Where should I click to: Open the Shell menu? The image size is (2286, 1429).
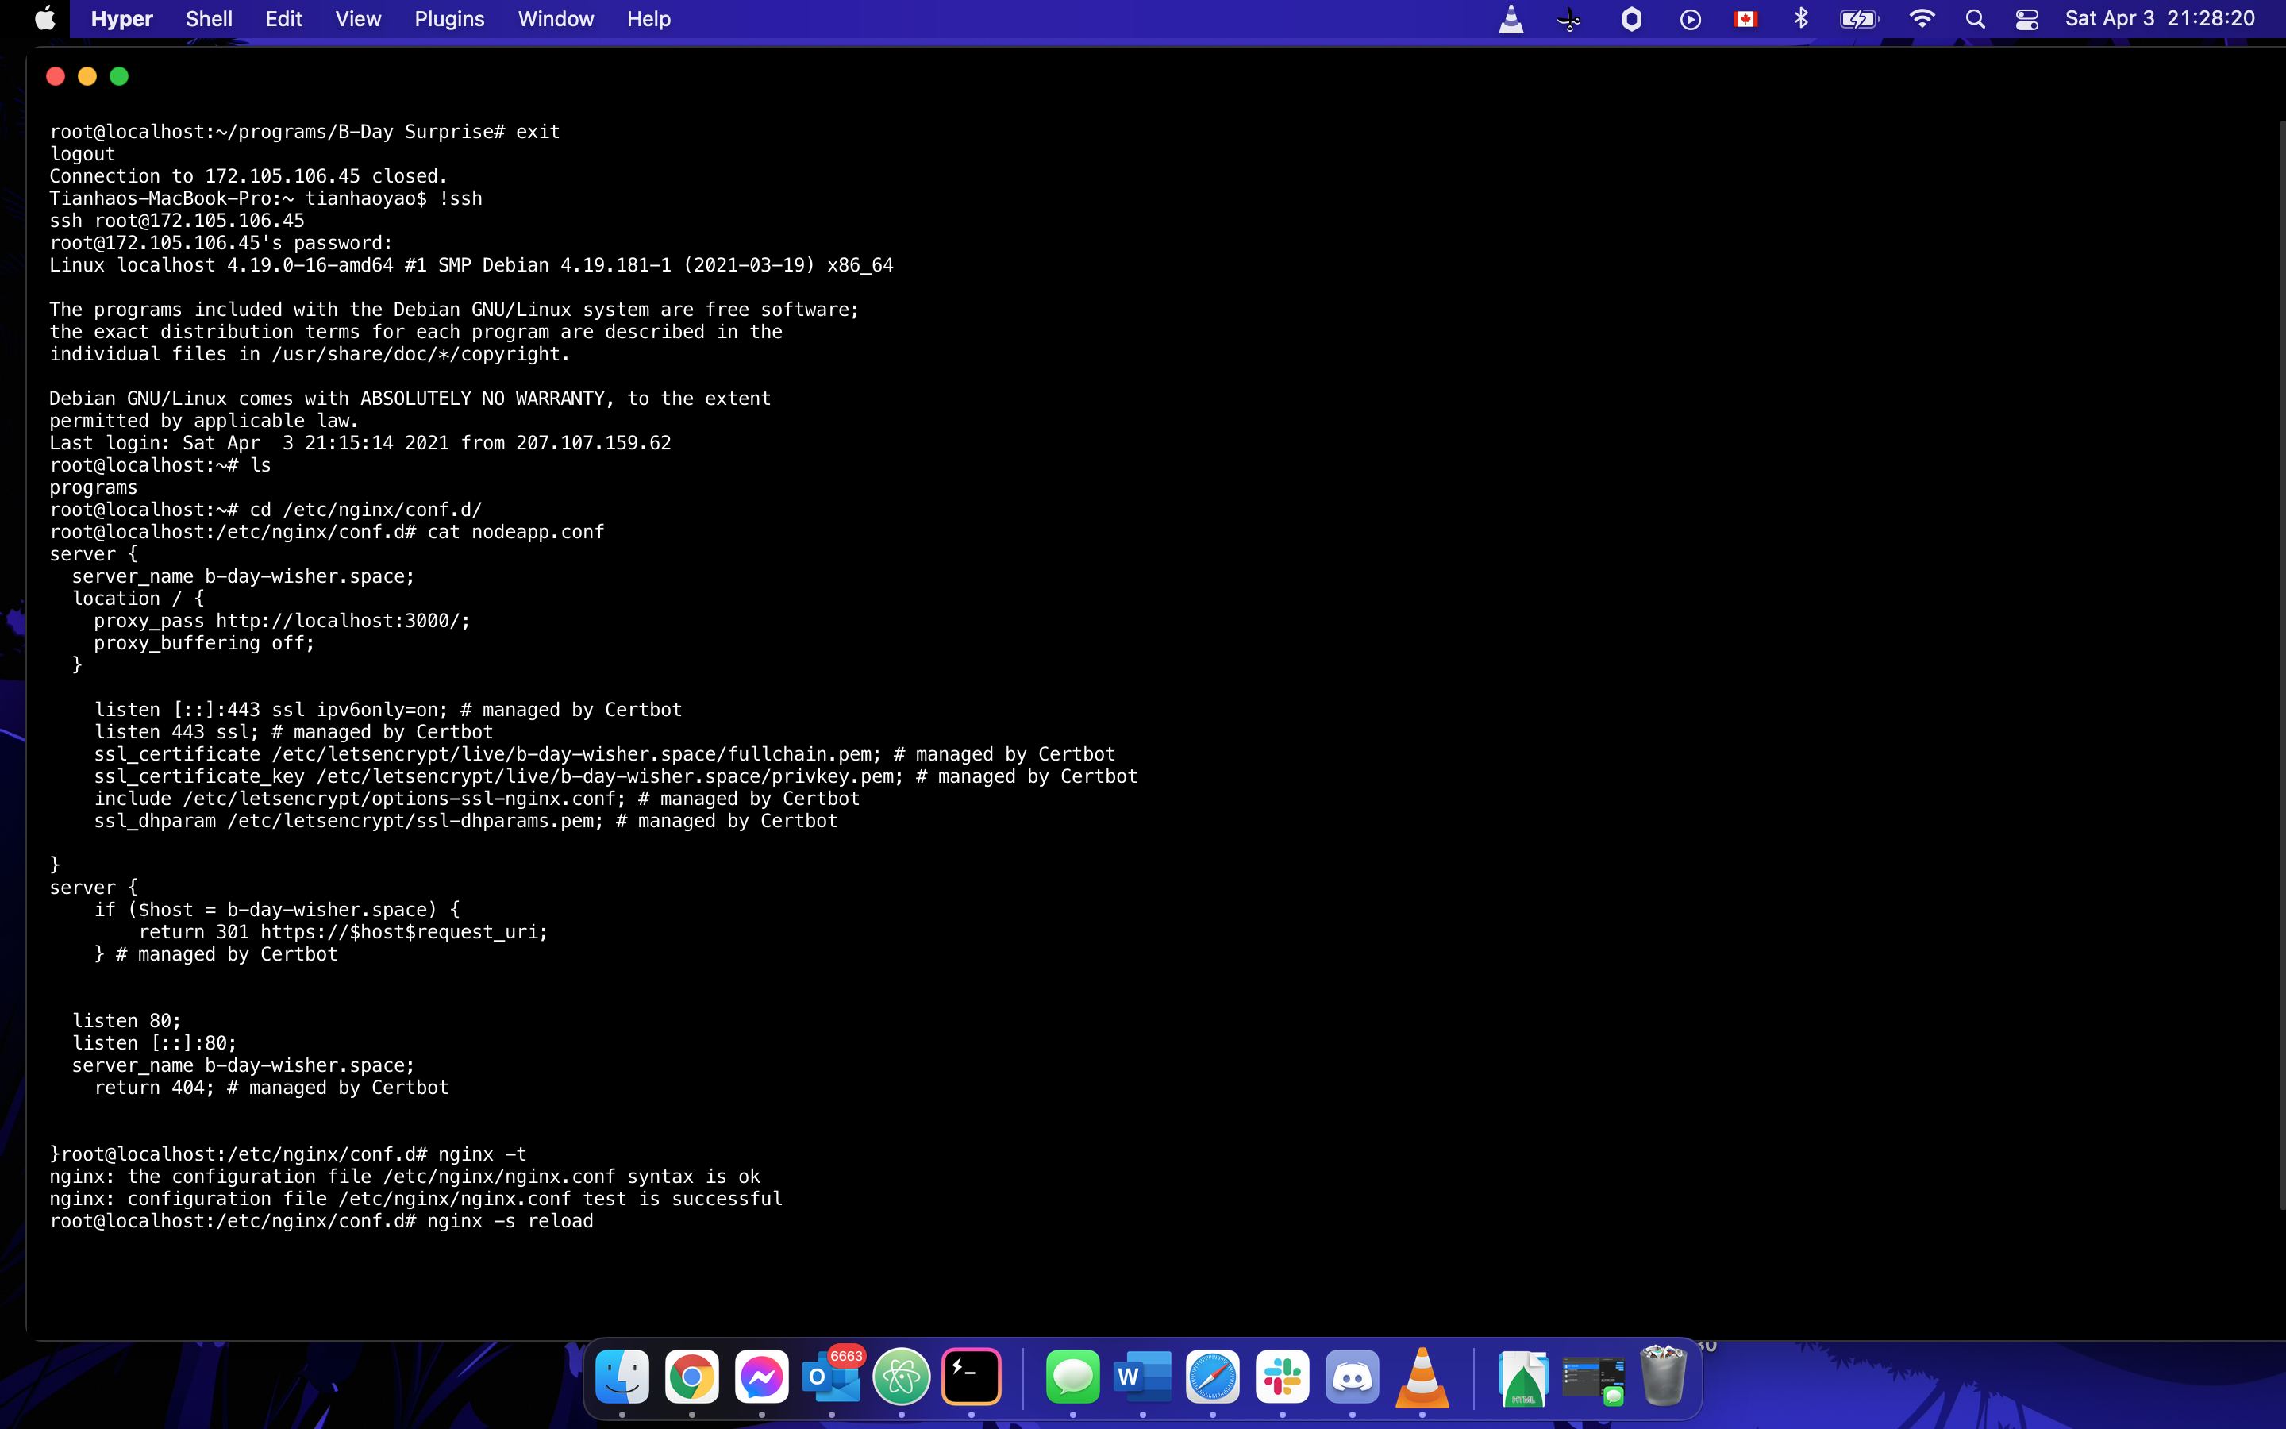pos(209,19)
